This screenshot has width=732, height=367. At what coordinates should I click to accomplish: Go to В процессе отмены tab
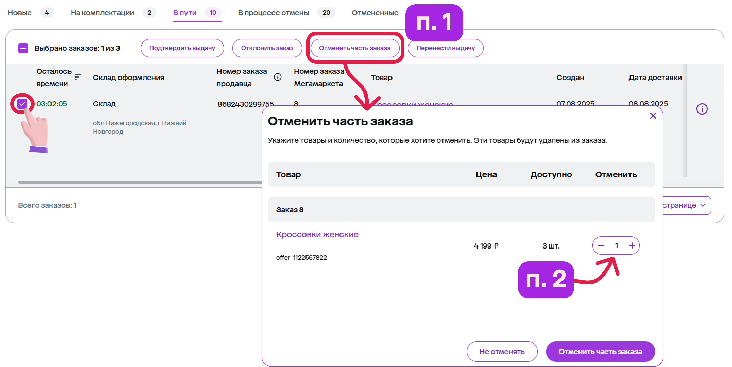pos(273,13)
